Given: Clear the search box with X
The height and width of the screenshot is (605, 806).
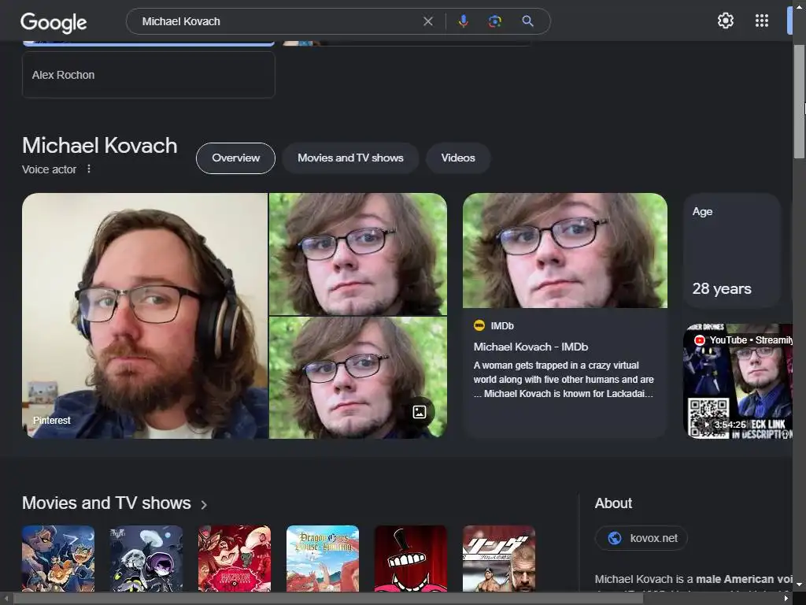Looking at the screenshot, I should tap(427, 21).
